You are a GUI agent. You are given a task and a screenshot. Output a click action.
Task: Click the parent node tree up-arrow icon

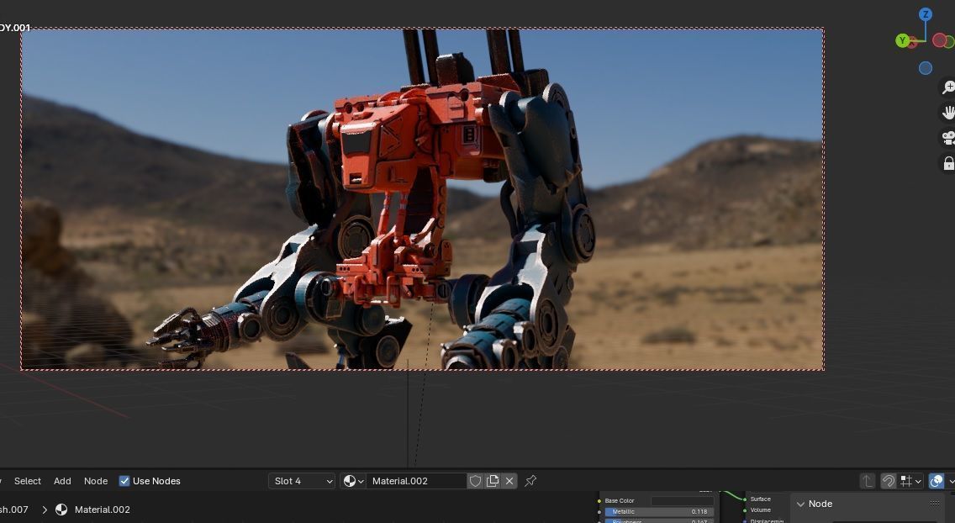click(x=868, y=481)
